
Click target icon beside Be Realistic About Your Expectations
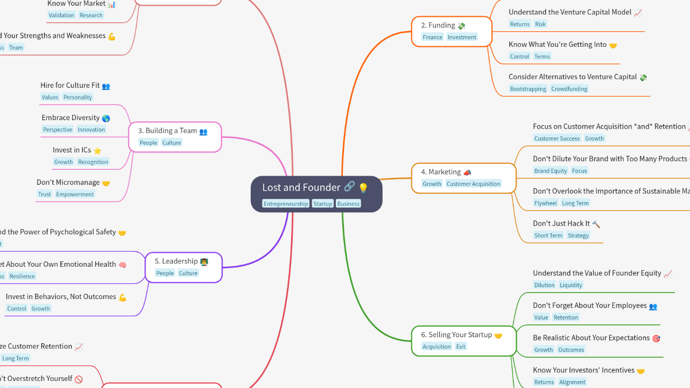tap(656, 338)
